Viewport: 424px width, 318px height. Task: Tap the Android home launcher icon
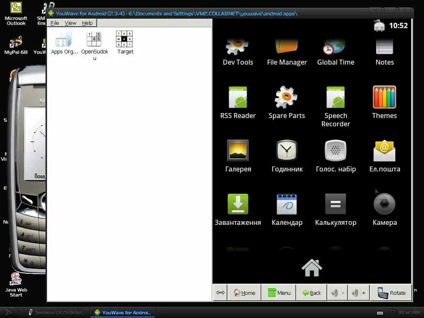(311, 268)
